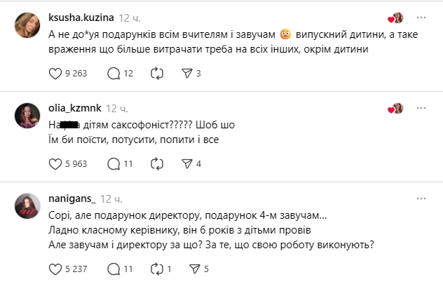Like ksusha.kuzina's comment with heart icon
The height and width of the screenshot is (284, 443).
(x=57, y=73)
